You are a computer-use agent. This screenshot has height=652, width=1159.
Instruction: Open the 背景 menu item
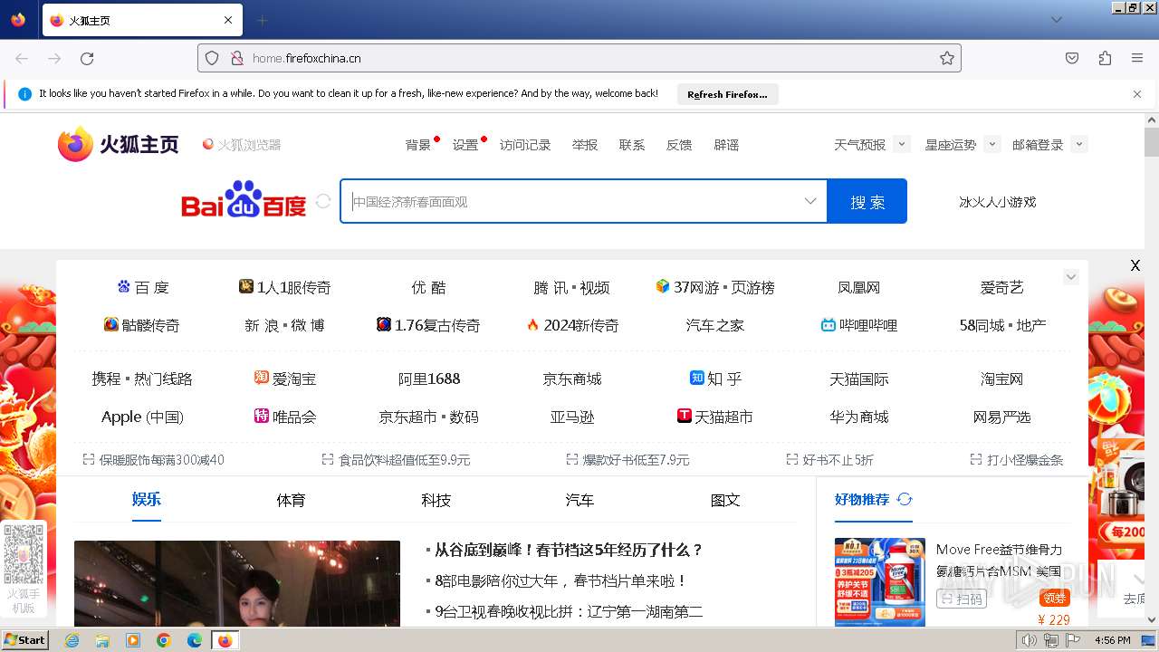(x=418, y=145)
